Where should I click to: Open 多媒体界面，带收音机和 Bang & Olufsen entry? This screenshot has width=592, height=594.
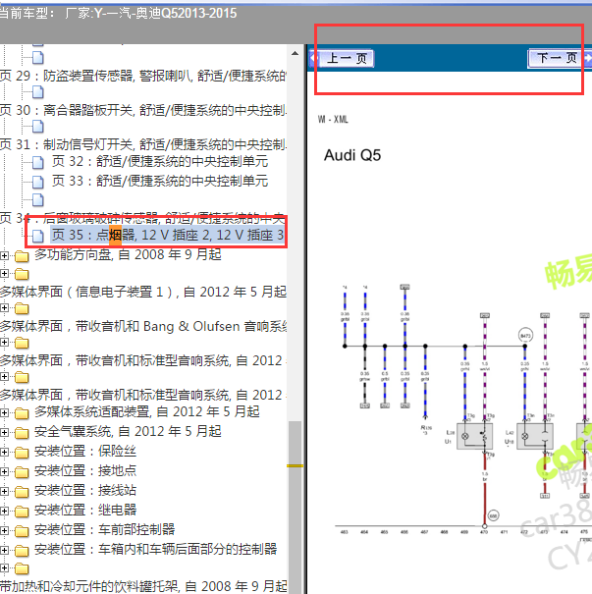[x=143, y=326]
